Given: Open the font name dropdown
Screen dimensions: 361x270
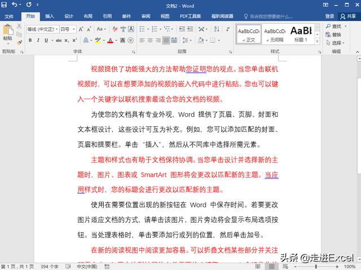Looking at the screenshot, I should [56, 29].
